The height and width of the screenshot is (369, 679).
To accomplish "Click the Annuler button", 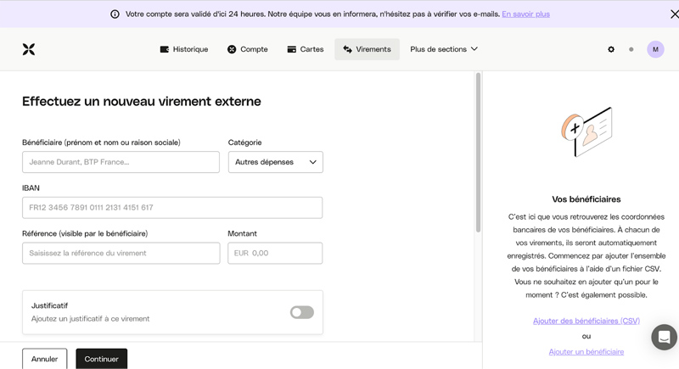I will coord(45,359).
